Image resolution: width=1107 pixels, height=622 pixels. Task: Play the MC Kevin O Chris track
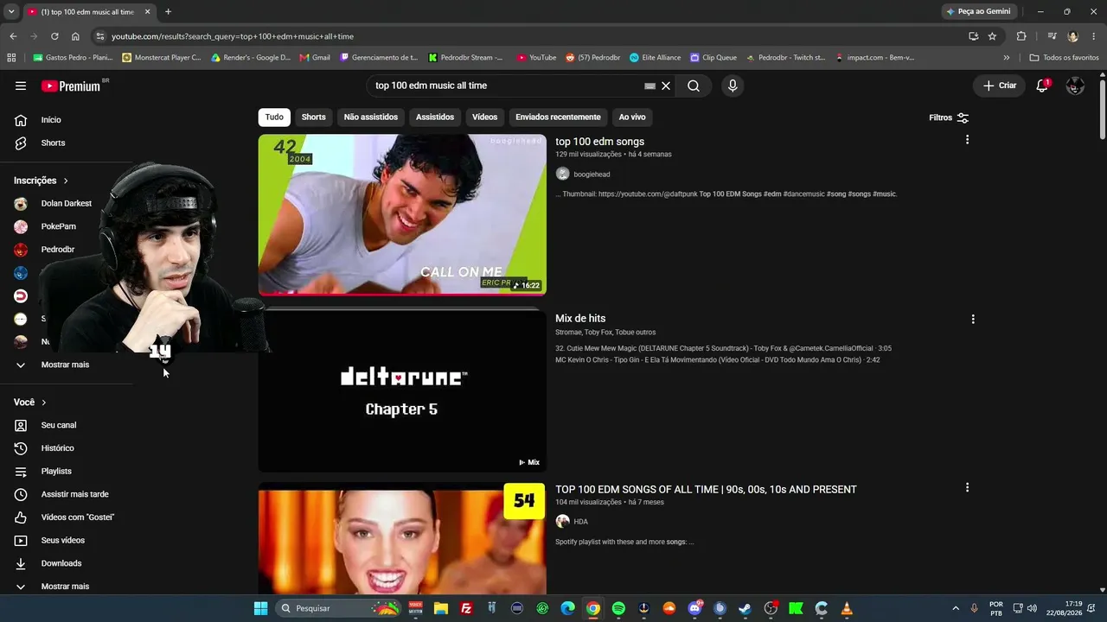click(717, 360)
